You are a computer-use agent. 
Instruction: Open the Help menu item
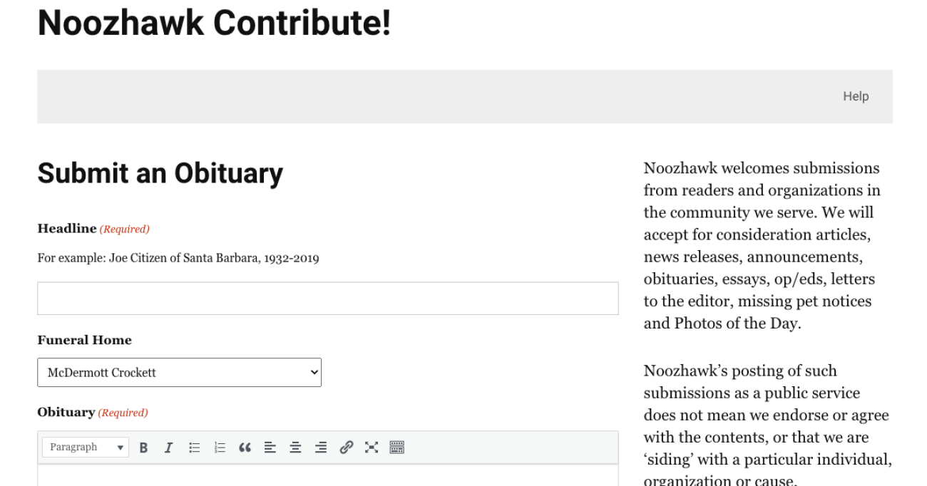tap(856, 96)
